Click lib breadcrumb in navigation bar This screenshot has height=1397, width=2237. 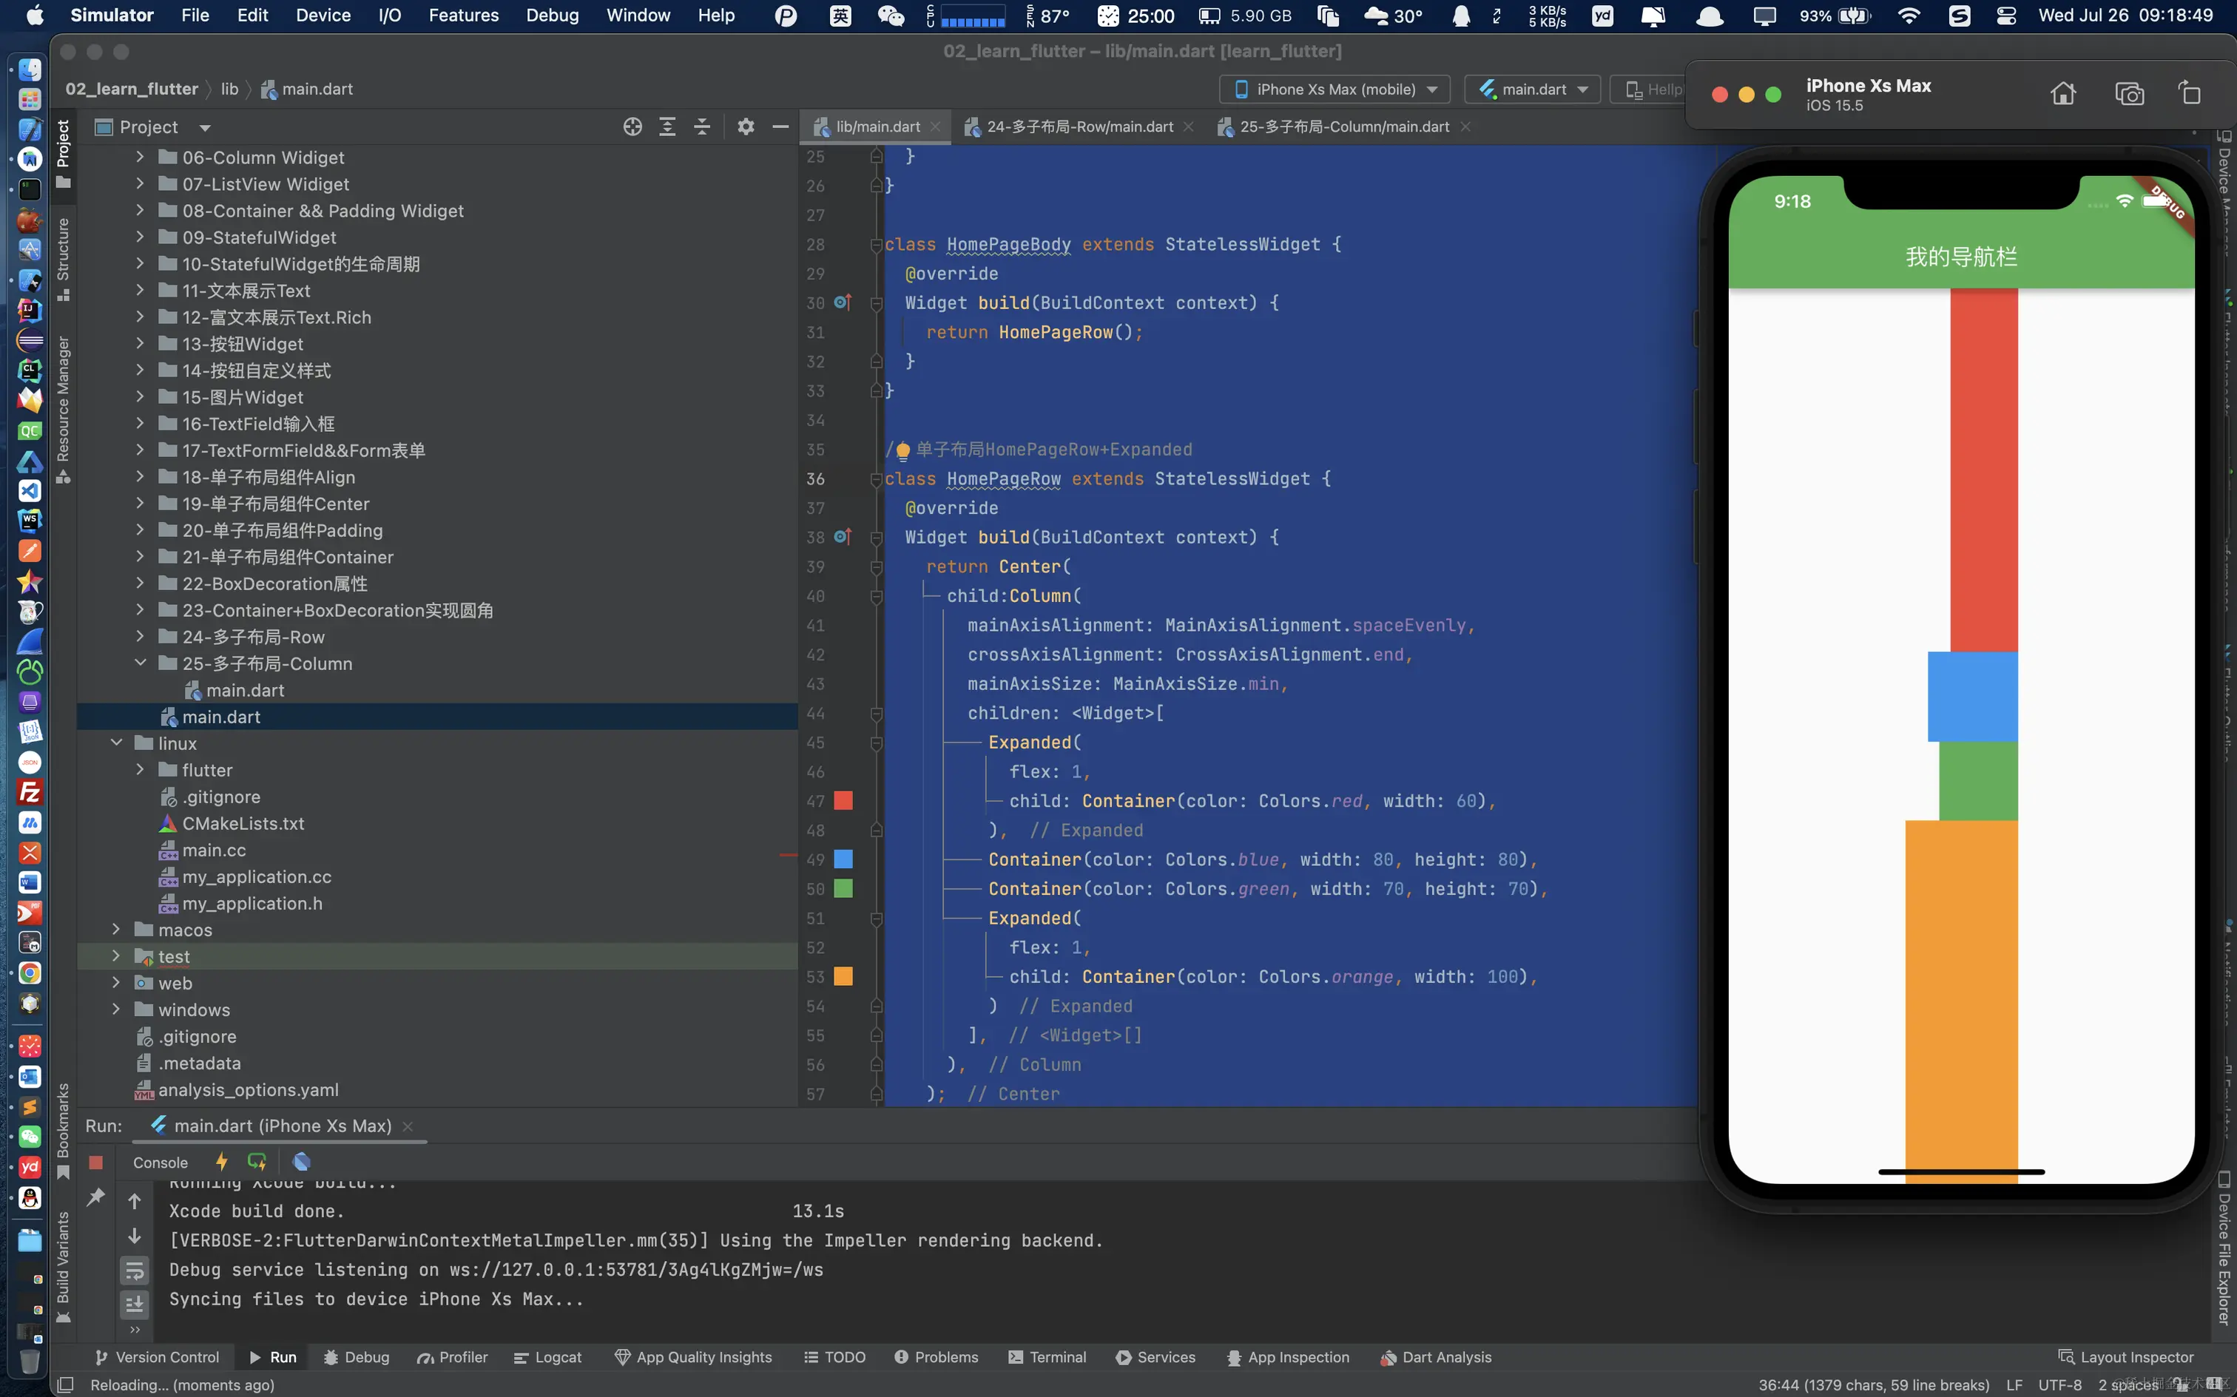click(x=229, y=89)
